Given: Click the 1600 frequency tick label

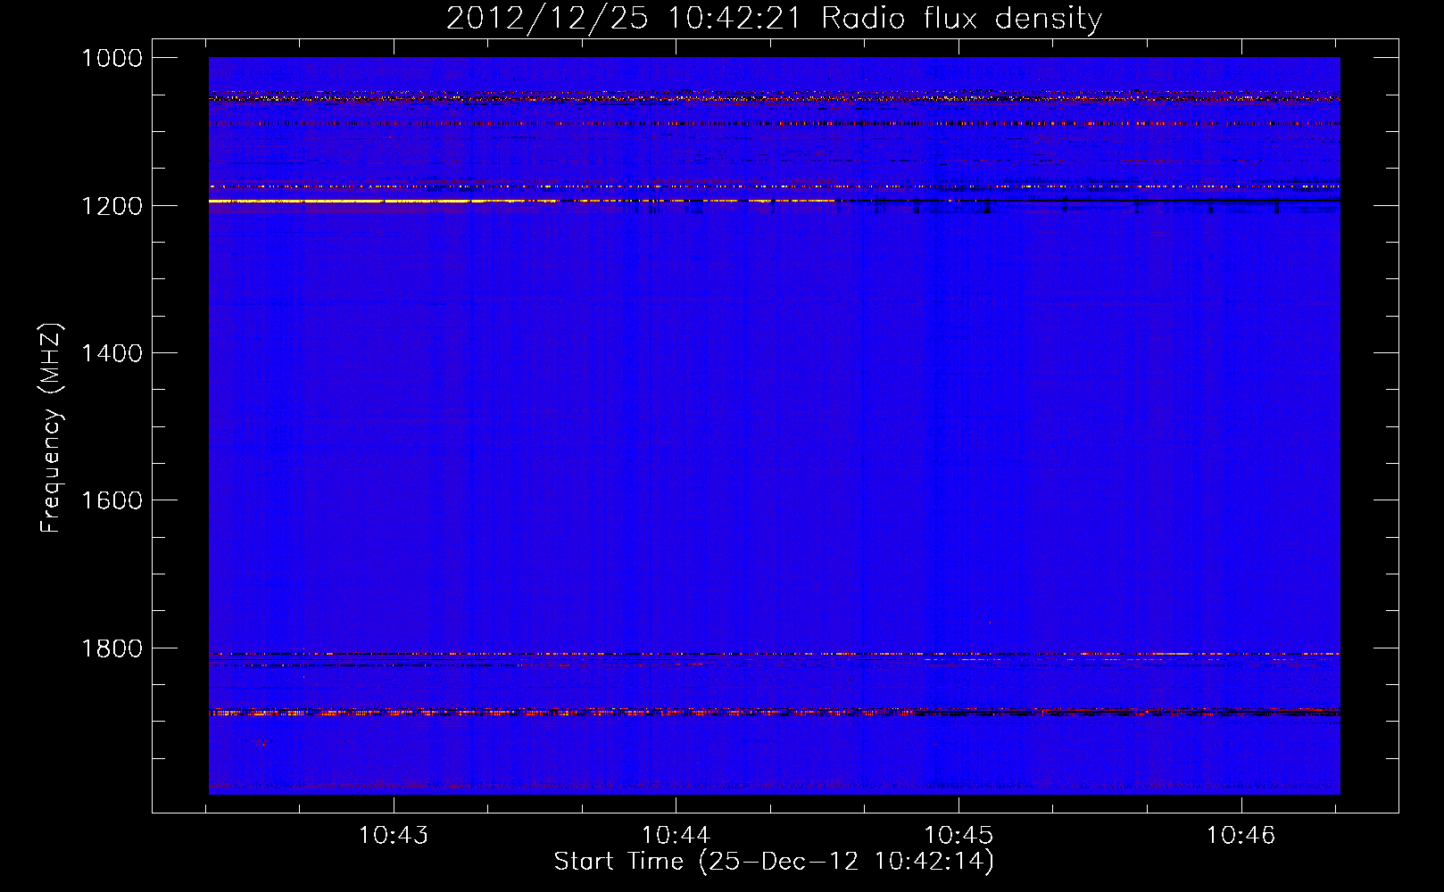Looking at the screenshot, I should [112, 500].
